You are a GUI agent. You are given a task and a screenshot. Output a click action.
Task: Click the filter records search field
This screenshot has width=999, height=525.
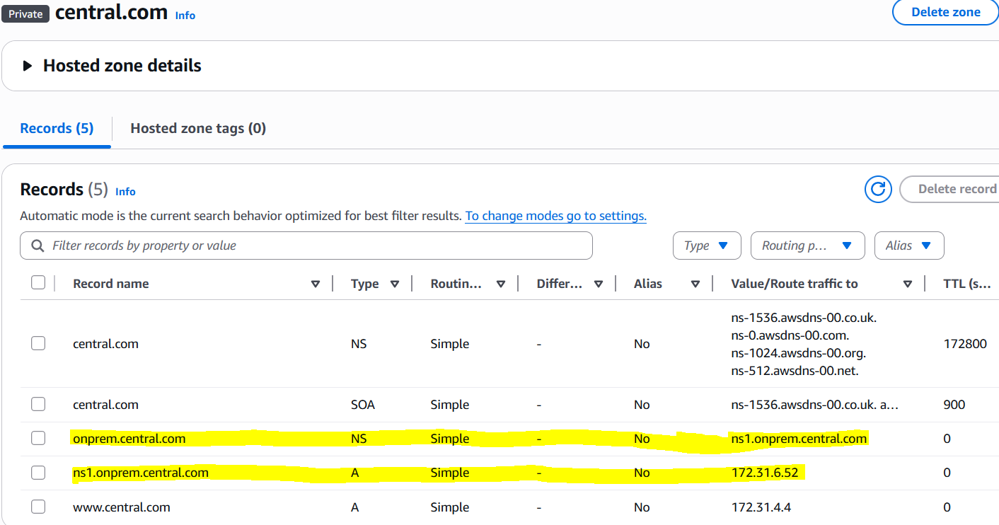coord(318,246)
